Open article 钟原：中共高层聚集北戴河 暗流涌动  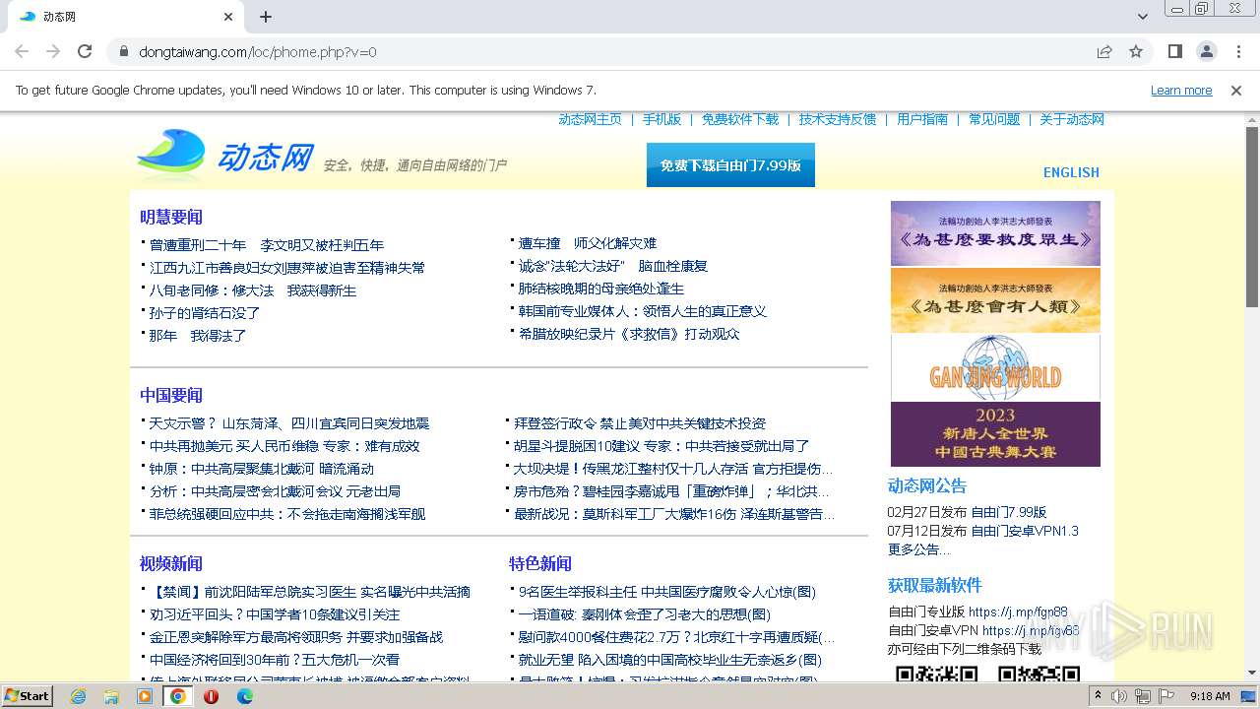click(262, 469)
